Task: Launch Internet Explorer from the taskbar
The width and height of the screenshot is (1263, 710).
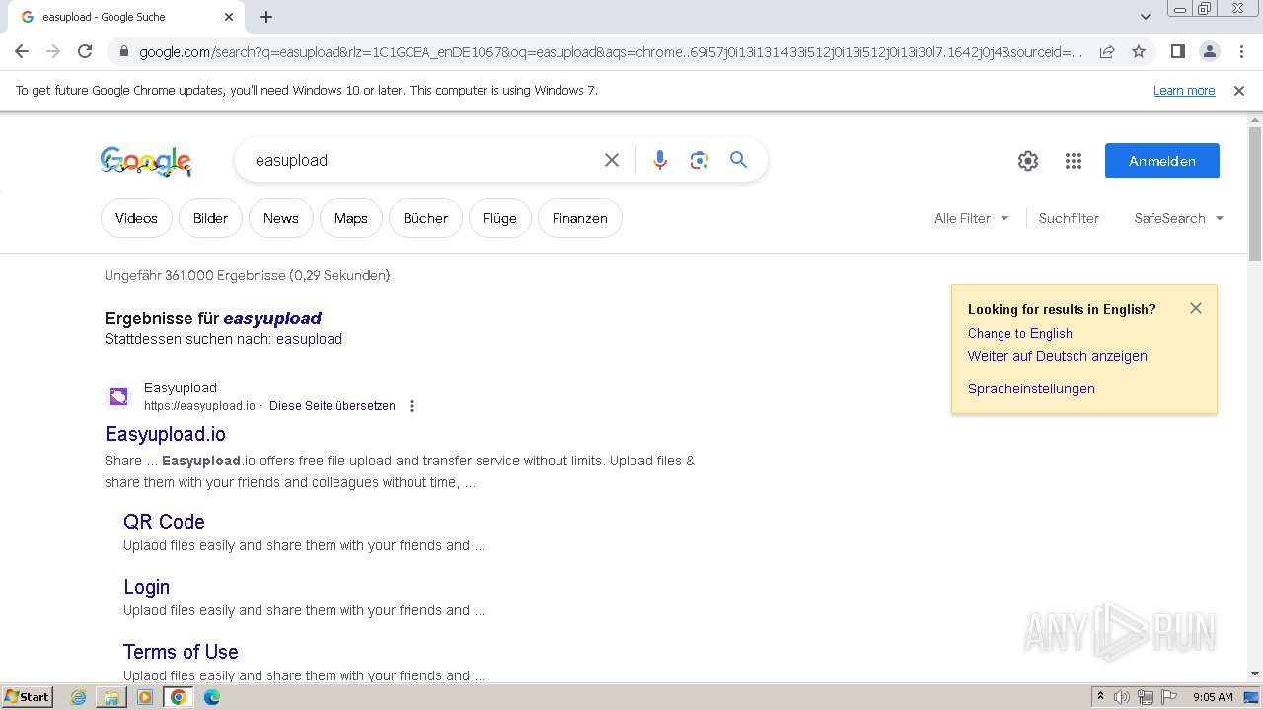Action: coord(78,697)
